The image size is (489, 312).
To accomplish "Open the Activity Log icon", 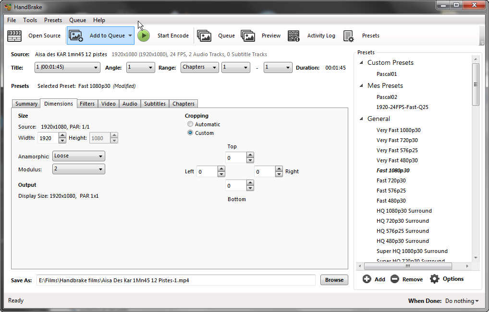I will [x=294, y=36].
